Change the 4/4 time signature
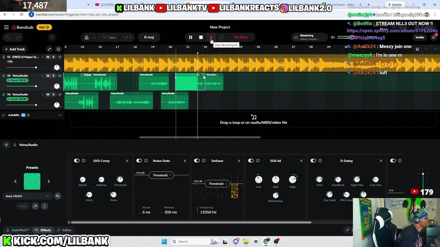The height and width of the screenshot is (247, 440). pyautogui.click(x=127, y=37)
